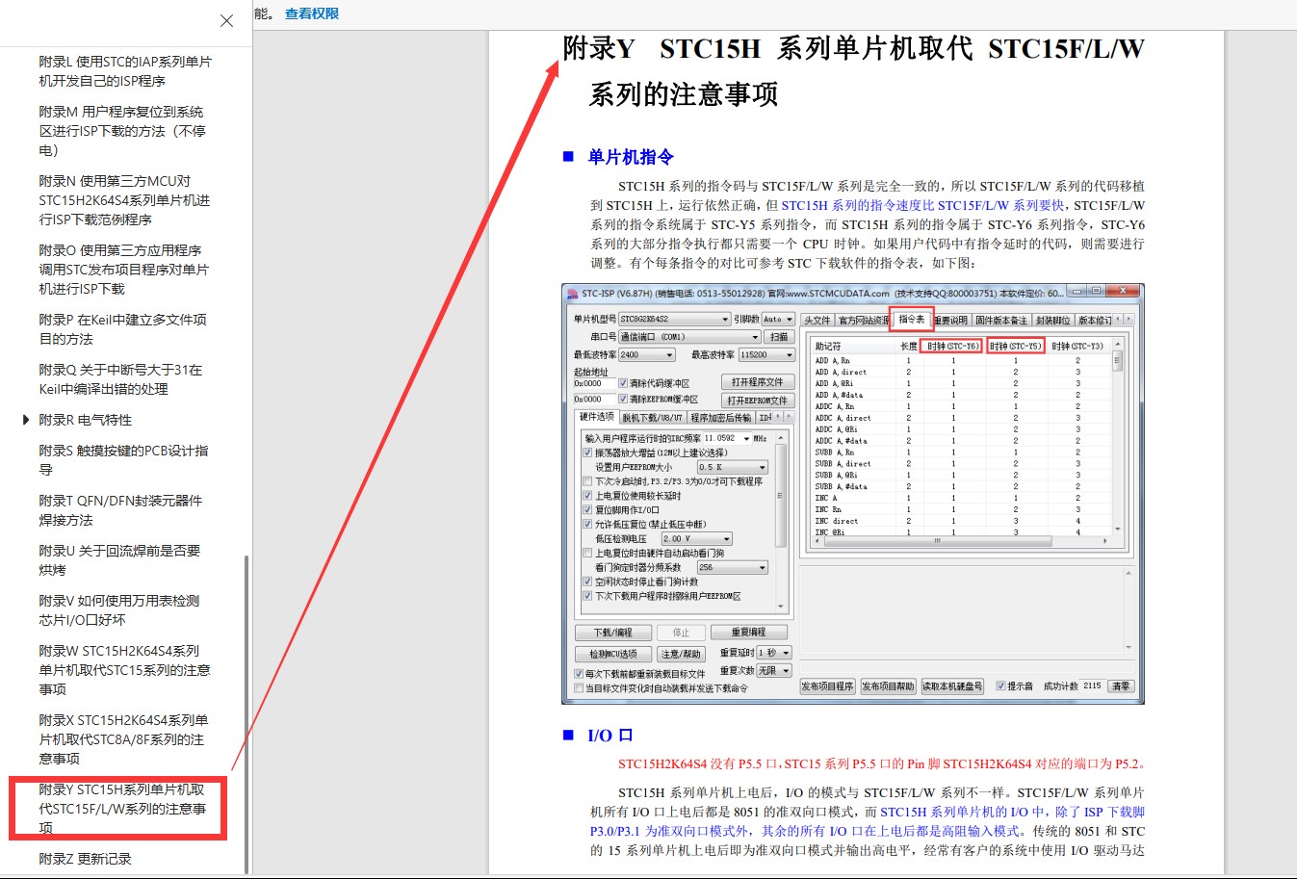Click 检测MCU选项 button
This screenshot has height=879, width=1297.
(612, 654)
